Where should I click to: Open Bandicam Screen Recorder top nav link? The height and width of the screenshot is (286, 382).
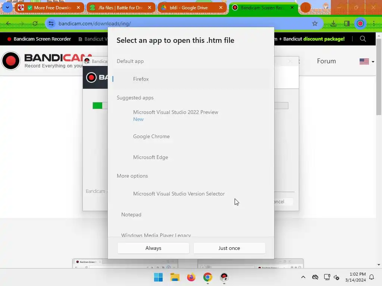click(39, 39)
